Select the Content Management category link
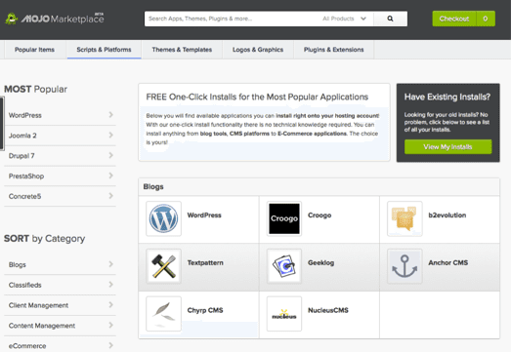This screenshot has height=352, width=511. click(x=42, y=326)
